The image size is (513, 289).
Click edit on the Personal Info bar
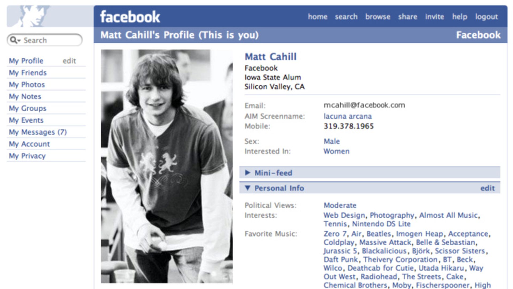coord(487,188)
